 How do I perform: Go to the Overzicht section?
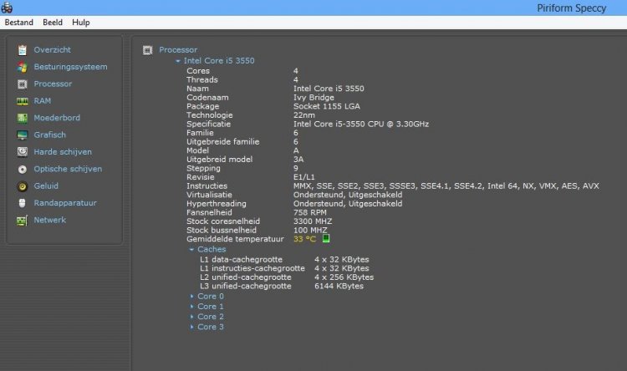(x=52, y=50)
